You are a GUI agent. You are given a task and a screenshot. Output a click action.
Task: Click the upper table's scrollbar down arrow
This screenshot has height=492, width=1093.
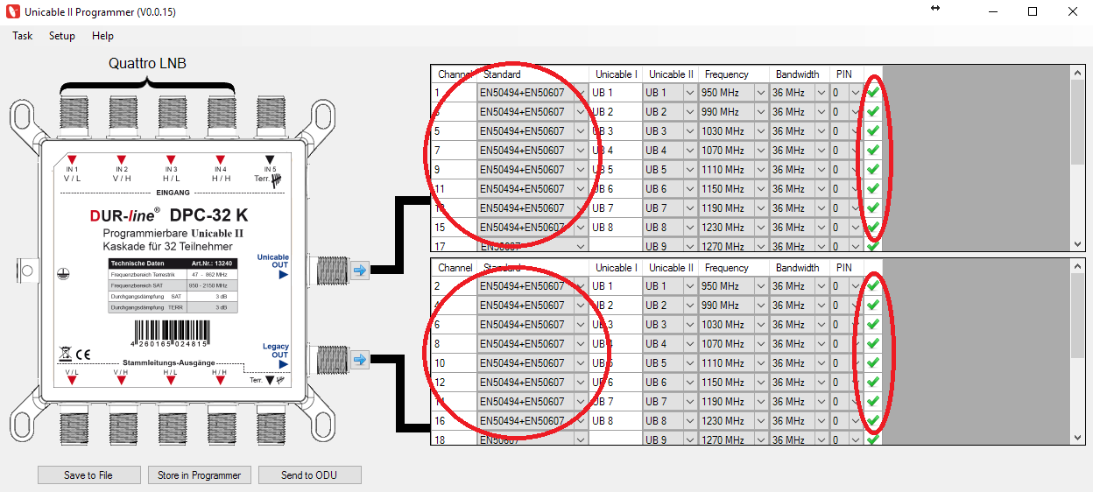1078,244
